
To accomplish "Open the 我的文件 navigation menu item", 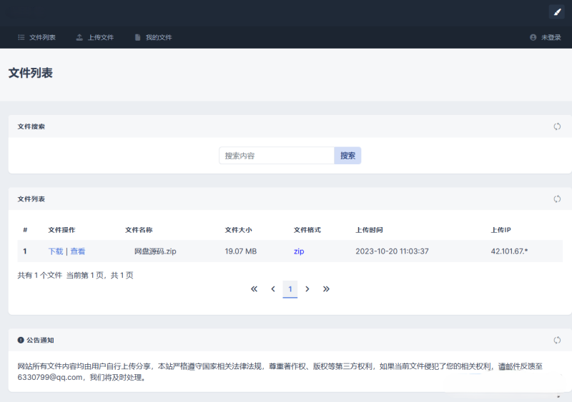I will (153, 37).
